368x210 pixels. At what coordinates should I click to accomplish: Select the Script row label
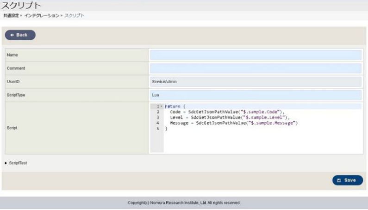(12, 128)
